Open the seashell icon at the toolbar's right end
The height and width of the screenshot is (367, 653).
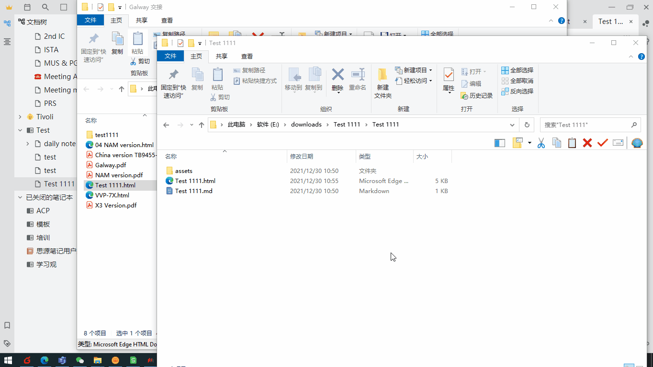[x=636, y=142]
